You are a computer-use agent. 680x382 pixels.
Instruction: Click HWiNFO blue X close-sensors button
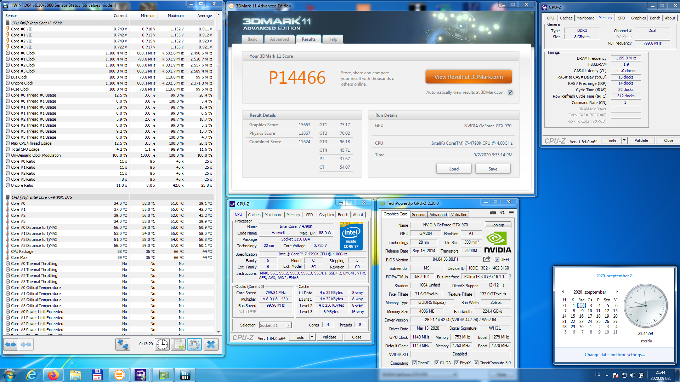(211, 344)
